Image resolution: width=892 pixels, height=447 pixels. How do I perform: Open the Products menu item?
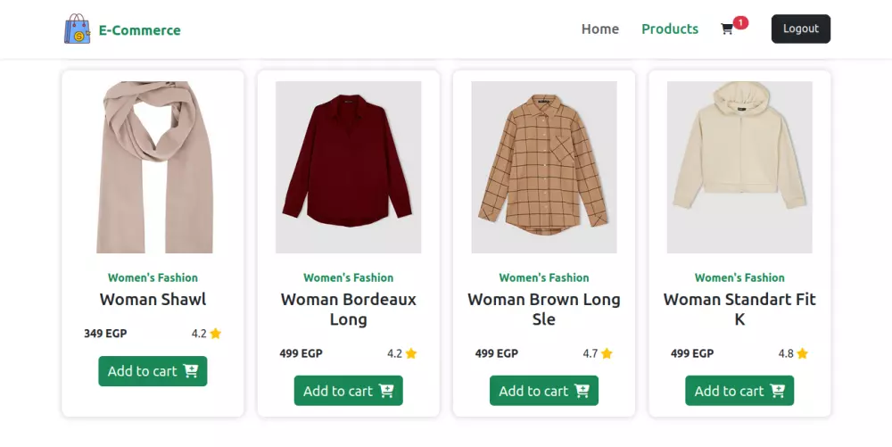click(x=670, y=29)
